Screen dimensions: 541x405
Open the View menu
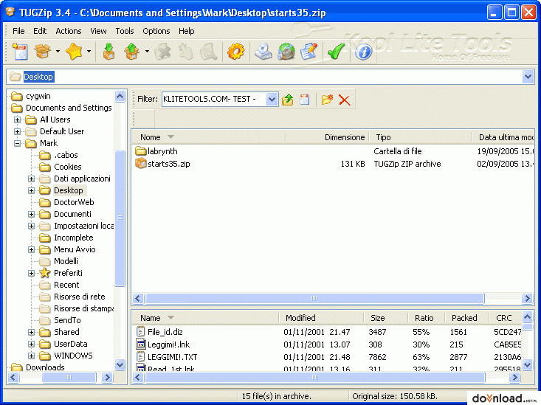[x=98, y=31]
